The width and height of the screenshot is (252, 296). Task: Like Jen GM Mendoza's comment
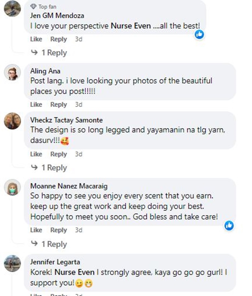(36, 39)
